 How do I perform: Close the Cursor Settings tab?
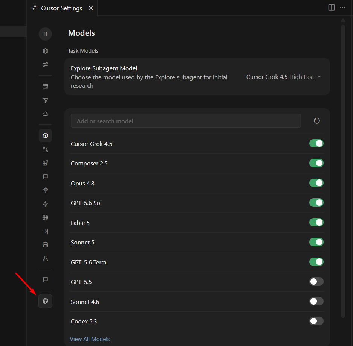(91, 8)
